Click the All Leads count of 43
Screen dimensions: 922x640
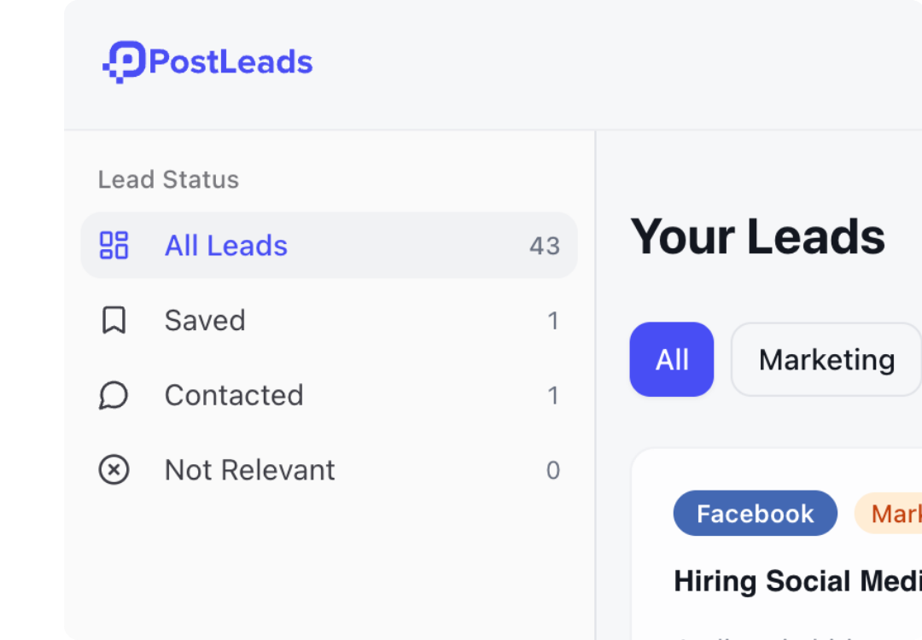click(545, 246)
